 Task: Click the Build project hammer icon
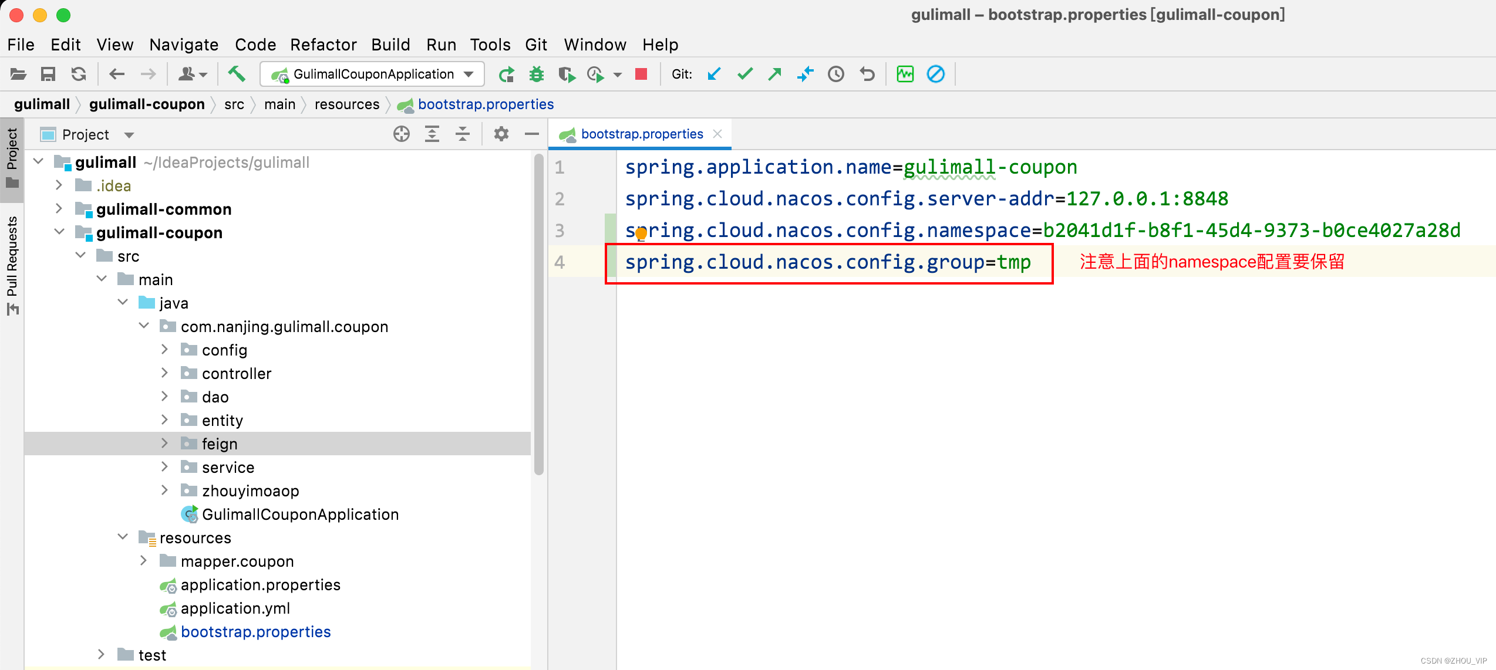click(236, 74)
